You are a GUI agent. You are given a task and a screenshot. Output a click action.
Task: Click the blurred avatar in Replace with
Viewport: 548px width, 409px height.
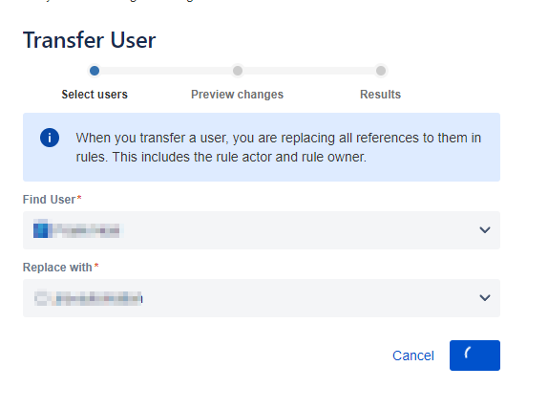(x=42, y=298)
